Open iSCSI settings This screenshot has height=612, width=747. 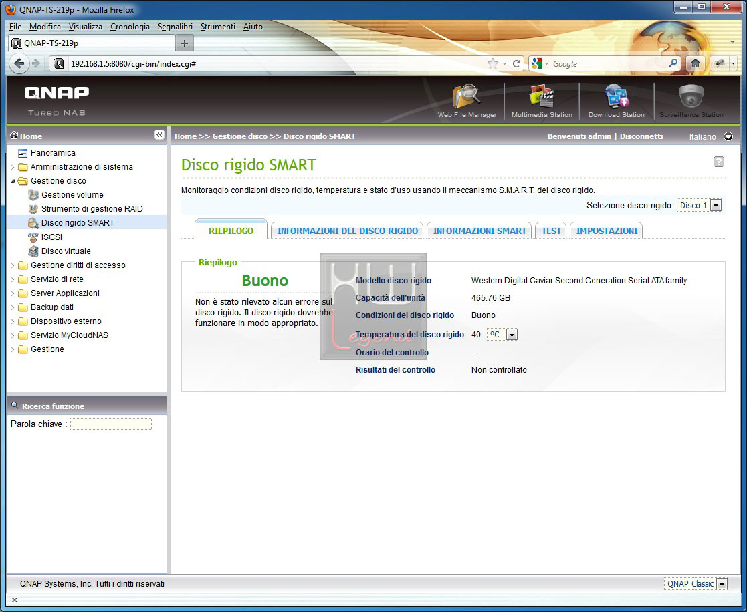click(51, 237)
